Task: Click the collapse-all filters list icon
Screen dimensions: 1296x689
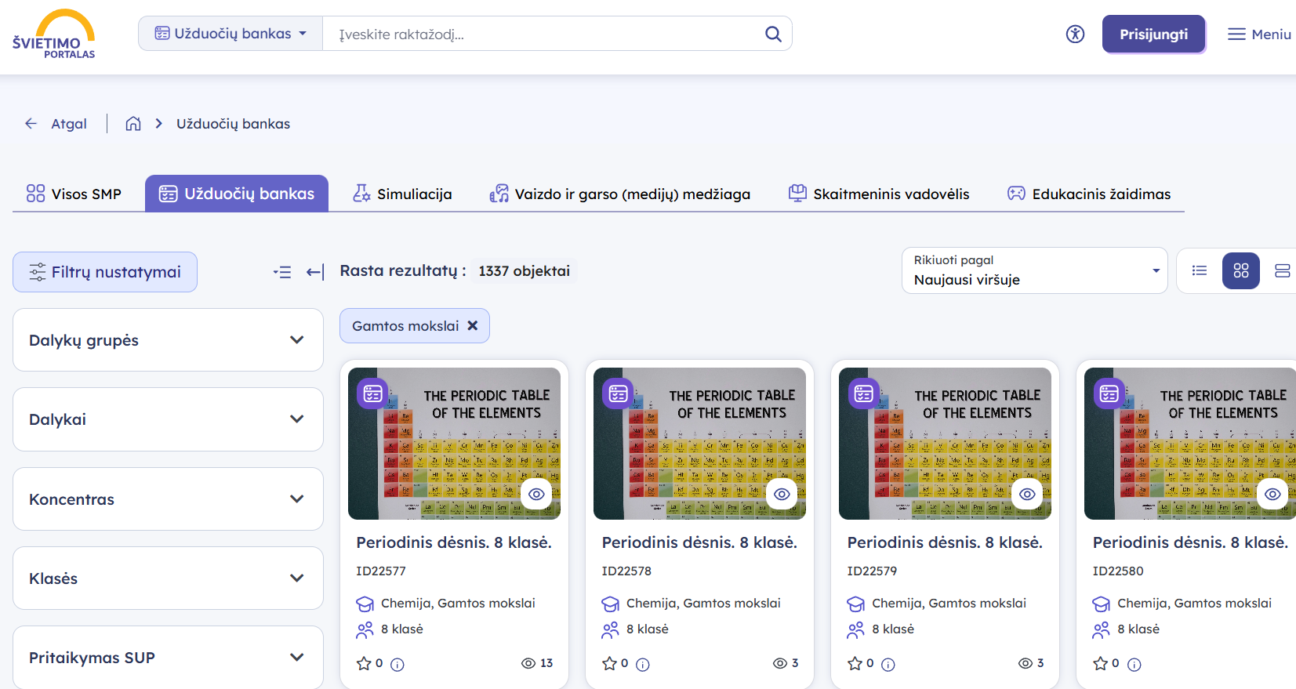Action: pos(282,272)
